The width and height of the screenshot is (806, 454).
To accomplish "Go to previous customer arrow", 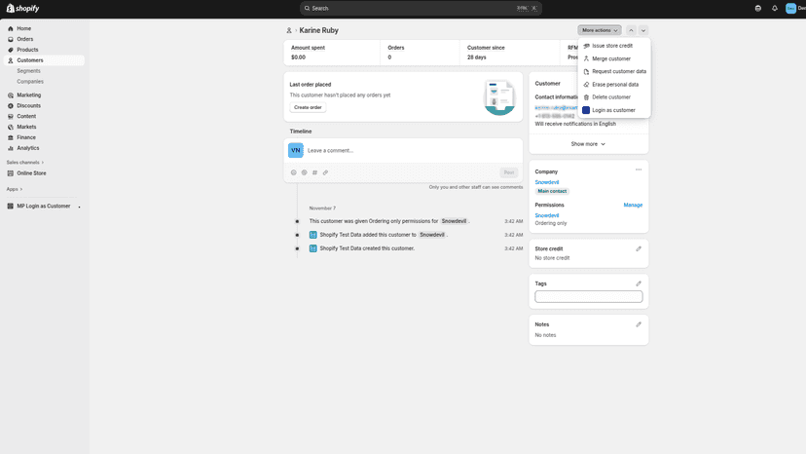I will pos(631,30).
